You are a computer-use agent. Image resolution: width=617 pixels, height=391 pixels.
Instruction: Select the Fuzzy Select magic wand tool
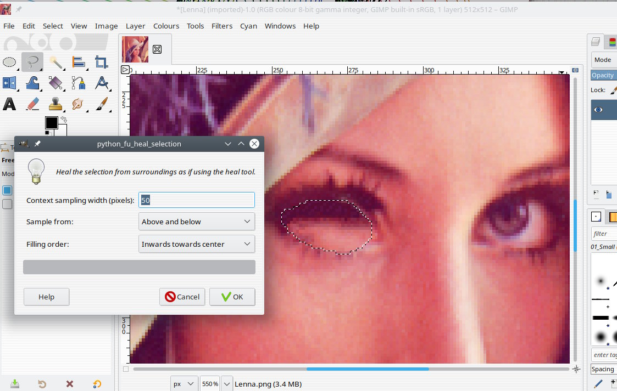[55, 62]
